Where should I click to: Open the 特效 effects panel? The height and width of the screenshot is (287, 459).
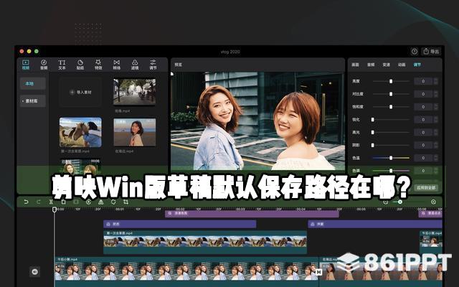point(98,65)
